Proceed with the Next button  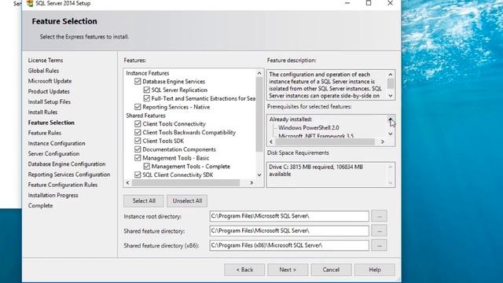[288, 270]
